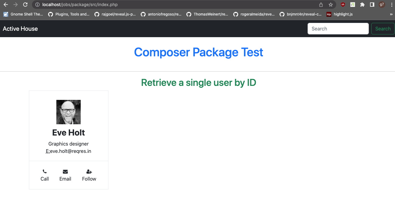Open the uBlock Origin extension icon
Image resolution: width=395 pixels, height=222 pixels.
[343, 5]
